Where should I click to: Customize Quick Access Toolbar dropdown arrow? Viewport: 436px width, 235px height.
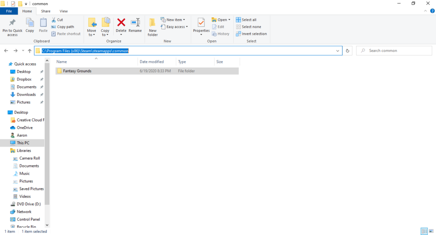pos(26,4)
